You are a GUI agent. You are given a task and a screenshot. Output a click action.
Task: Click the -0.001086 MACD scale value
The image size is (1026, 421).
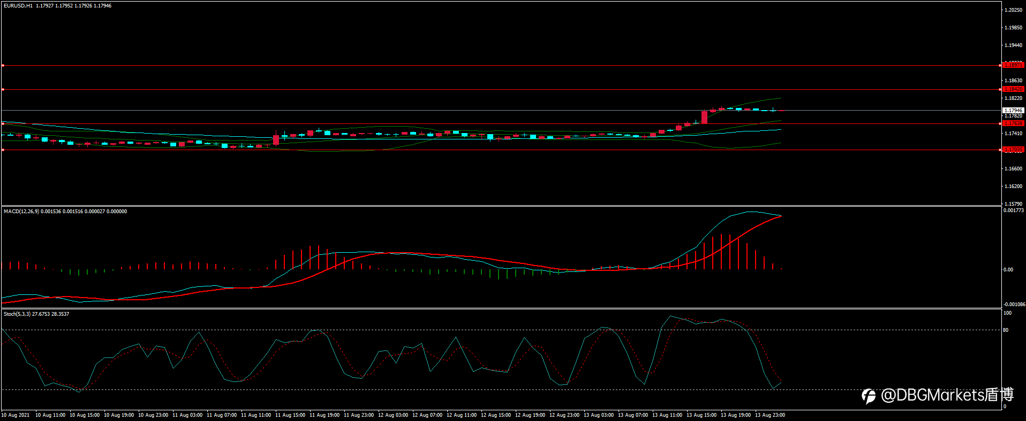click(x=1014, y=305)
